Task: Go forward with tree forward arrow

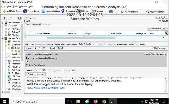Action: 10,18
